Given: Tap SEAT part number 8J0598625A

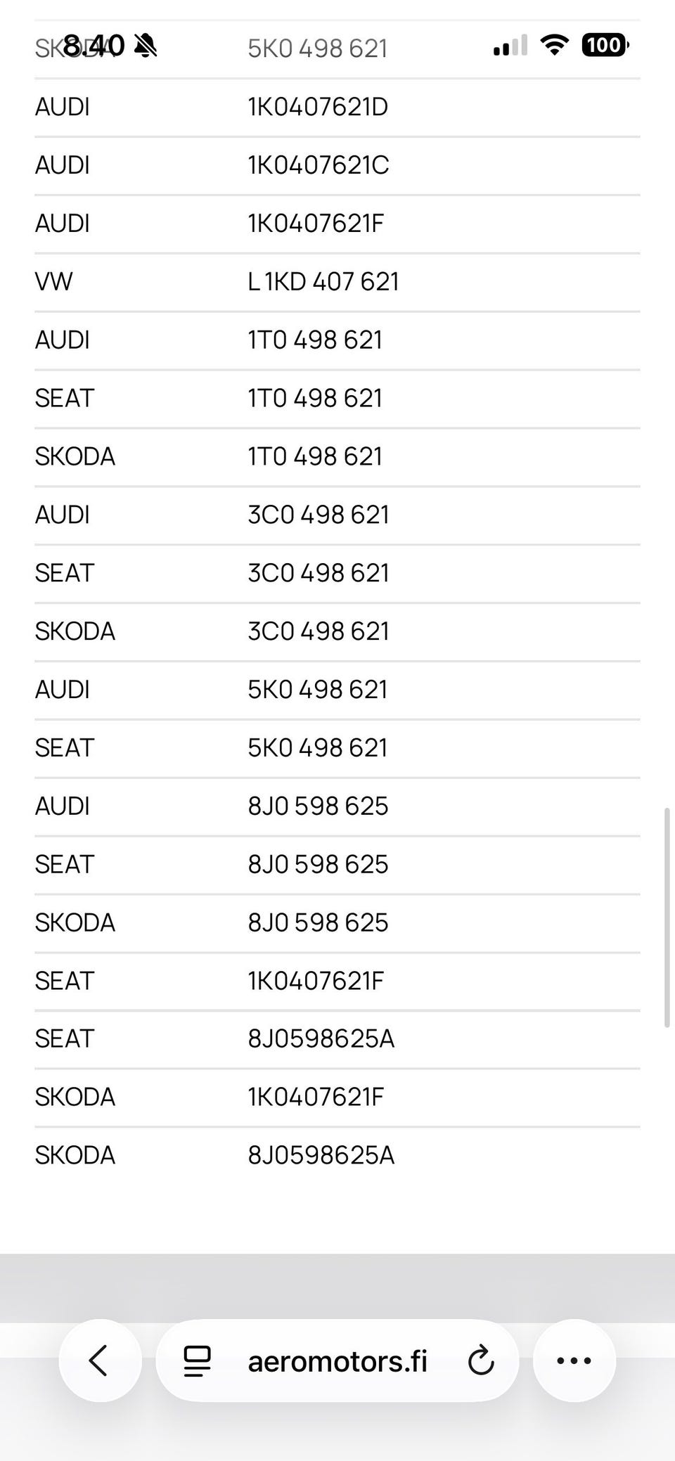Looking at the screenshot, I should pos(321,1038).
